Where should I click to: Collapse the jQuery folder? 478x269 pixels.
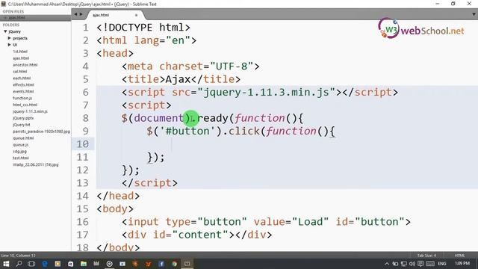pos(5,31)
